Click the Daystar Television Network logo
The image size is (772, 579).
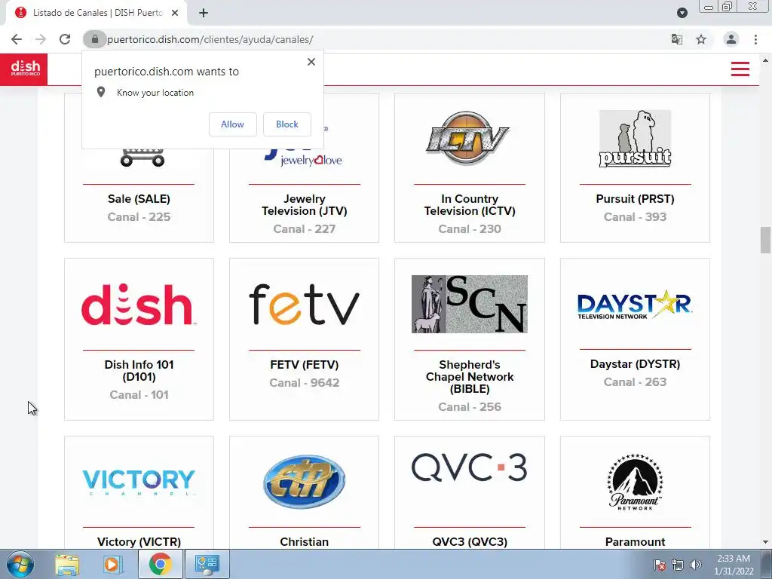635,305
